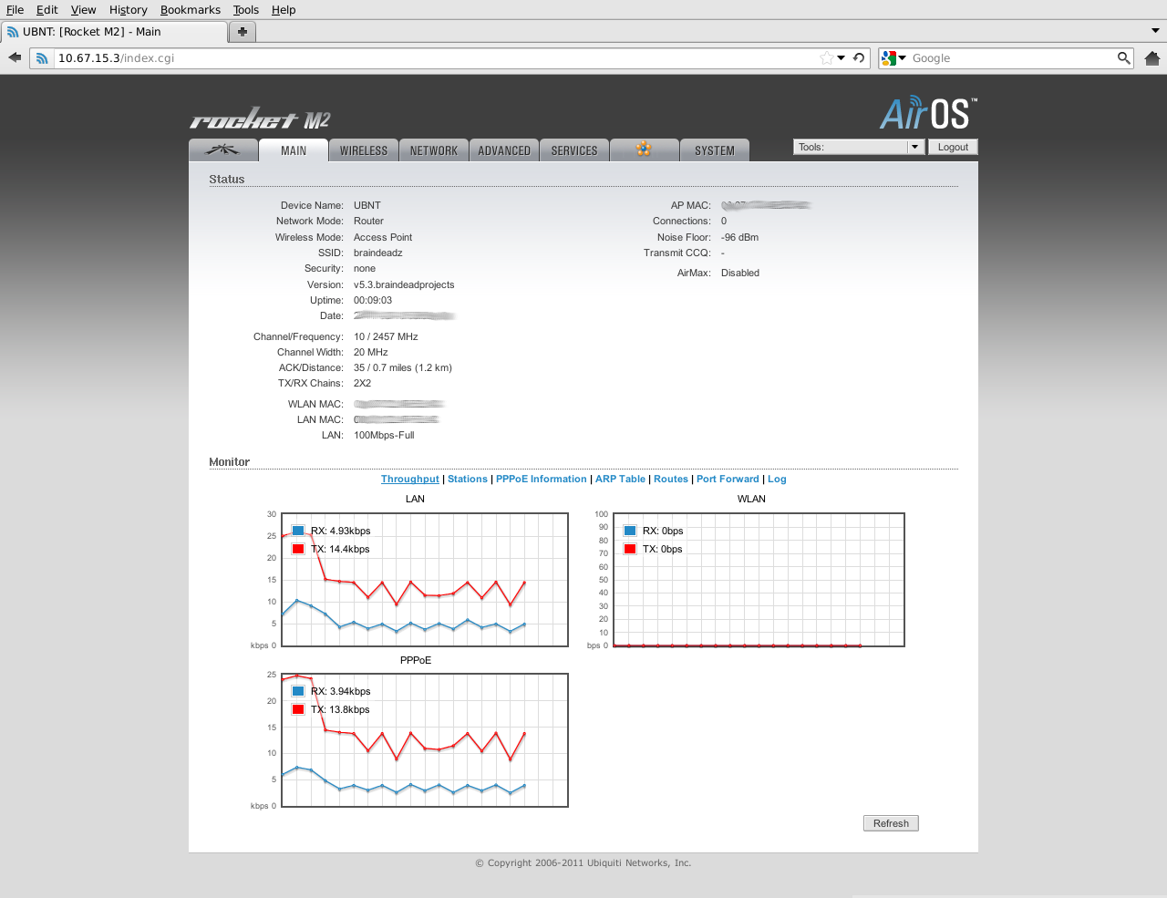Open the search engine selector arrow
The image size is (1167, 898).
(903, 58)
